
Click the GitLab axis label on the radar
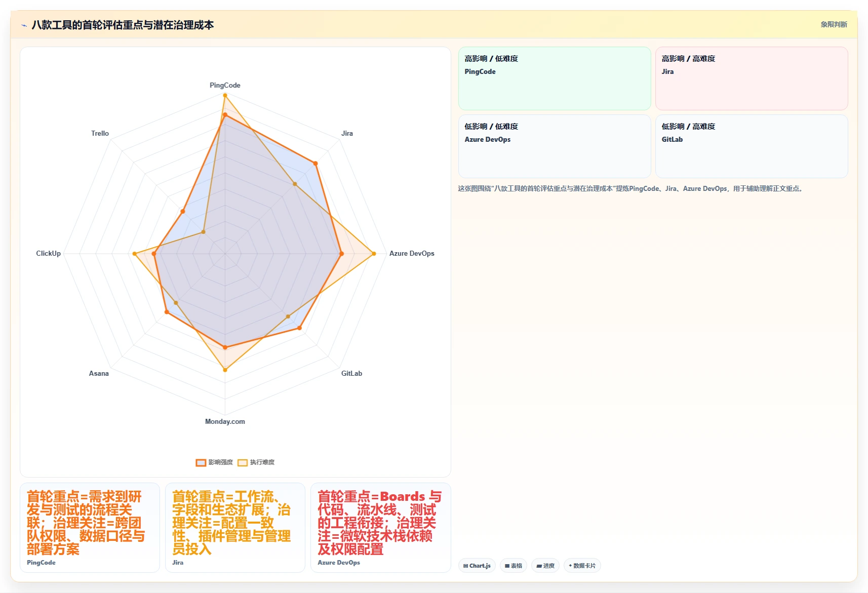tap(351, 373)
